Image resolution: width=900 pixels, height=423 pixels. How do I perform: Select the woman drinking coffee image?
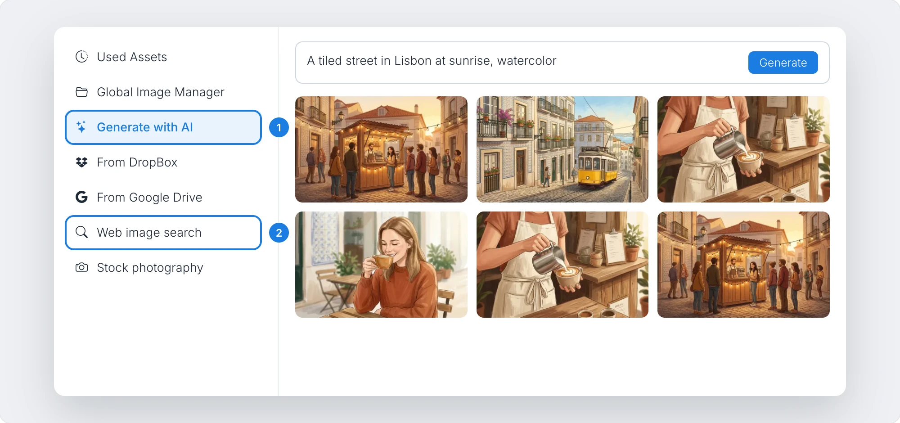381,265
